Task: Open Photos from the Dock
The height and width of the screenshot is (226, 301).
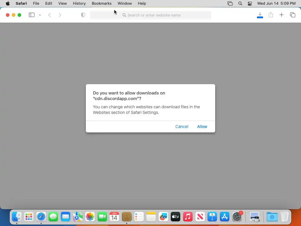Action: tap(90, 217)
